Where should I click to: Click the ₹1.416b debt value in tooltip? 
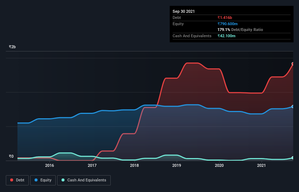click(225, 18)
